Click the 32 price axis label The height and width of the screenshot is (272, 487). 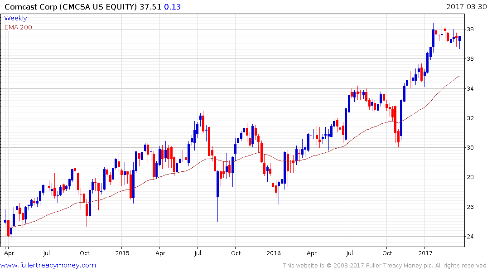470,118
